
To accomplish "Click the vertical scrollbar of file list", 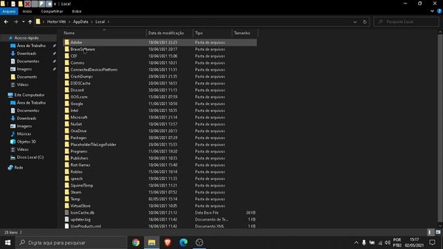I will tap(440, 129).
